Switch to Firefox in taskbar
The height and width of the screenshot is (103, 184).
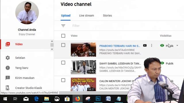pos(77,99)
